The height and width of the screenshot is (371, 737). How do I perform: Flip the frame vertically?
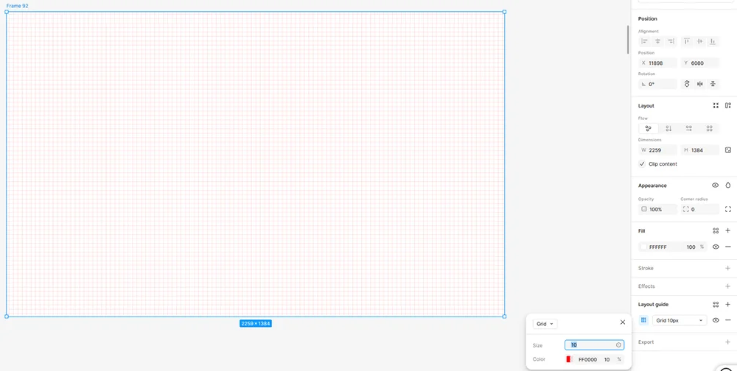[x=713, y=84]
